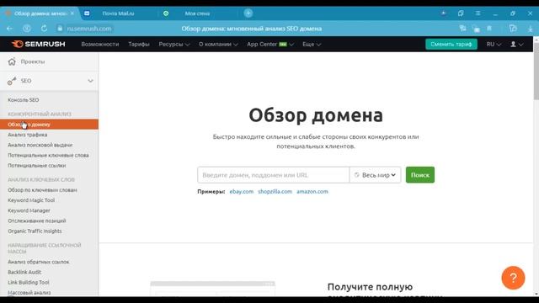Viewport: 539px width, 303px height.
Task: Open Отслеживание позиций sidebar item
Action: tap(37, 221)
